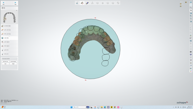Open File Explorer from the taskbar
Image resolution: width=193 pixels, height=109 pixels.
[x=102, y=107]
